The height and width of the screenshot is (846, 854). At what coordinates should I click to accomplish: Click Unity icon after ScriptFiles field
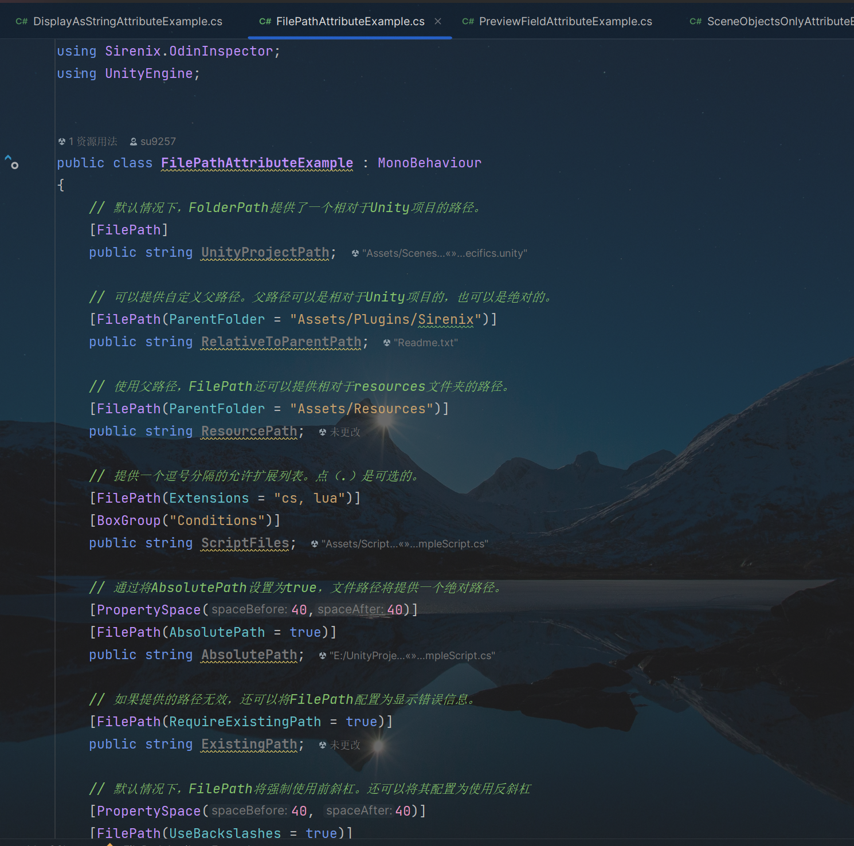click(315, 544)
